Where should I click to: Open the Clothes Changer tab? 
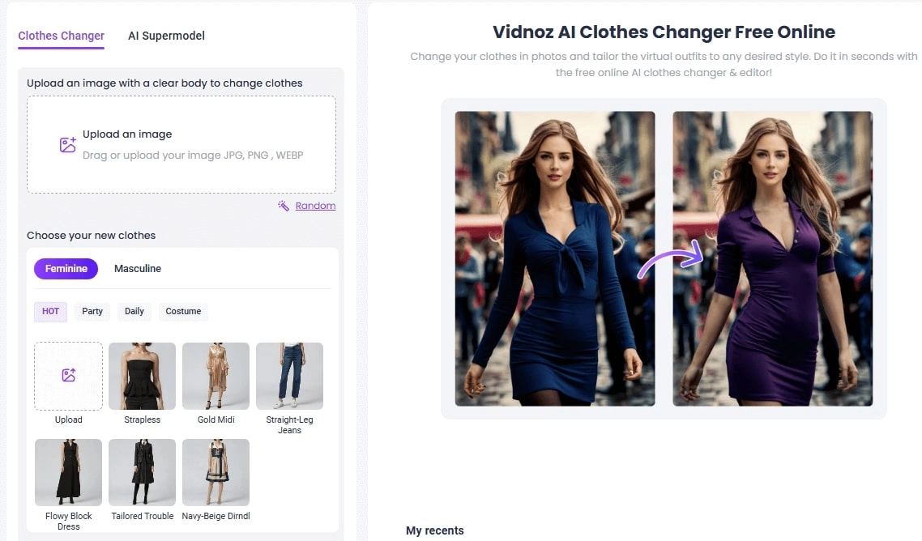click(x=61, y=36)
